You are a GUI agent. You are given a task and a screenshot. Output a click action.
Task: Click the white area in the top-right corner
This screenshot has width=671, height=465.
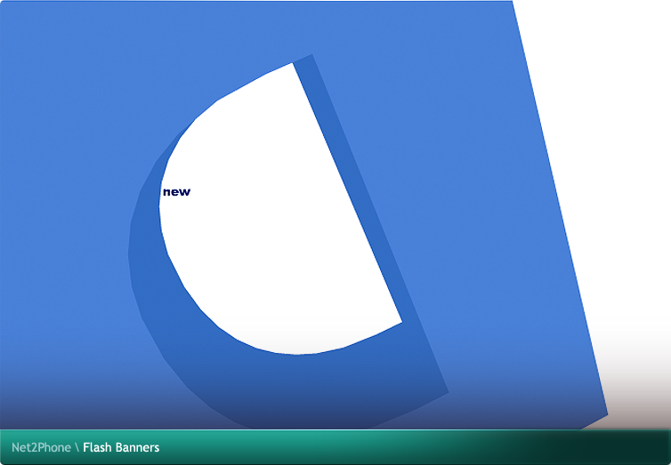coord(605,53)
